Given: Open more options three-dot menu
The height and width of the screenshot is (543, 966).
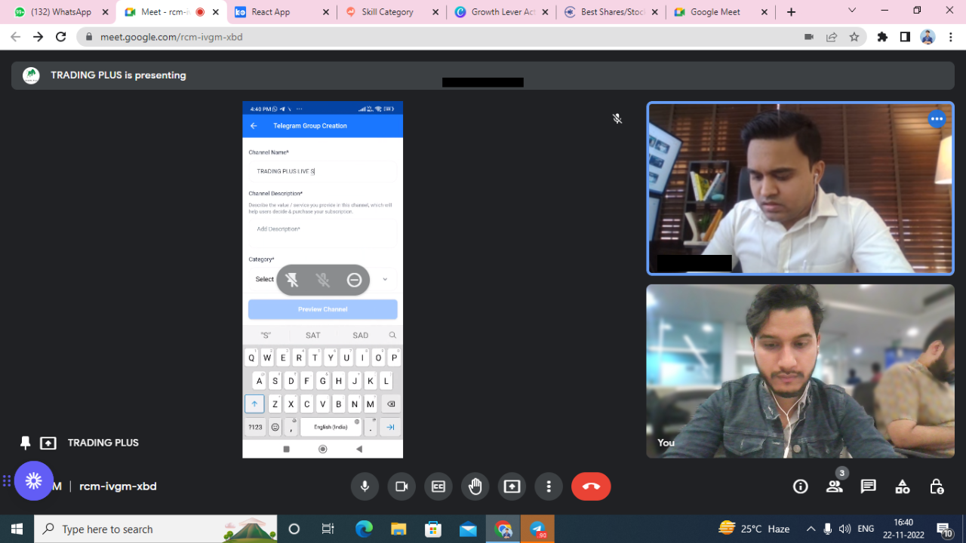Looking at the screenshot, I should click(549, 486).
